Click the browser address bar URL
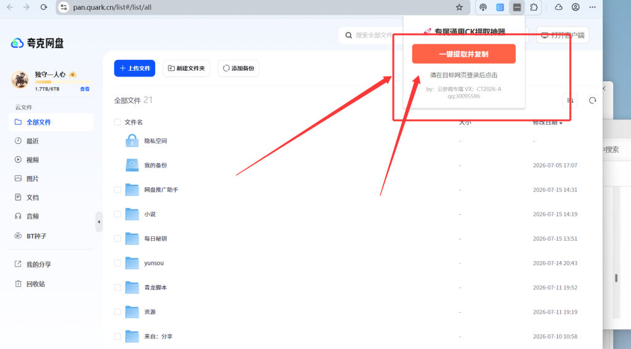 pyautogui.click(x=112, y=7)
